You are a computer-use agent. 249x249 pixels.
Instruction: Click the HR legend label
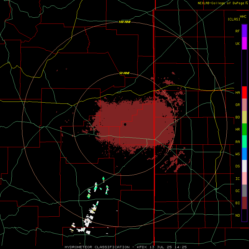pos(238,129)
